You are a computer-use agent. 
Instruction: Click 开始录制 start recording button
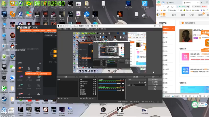(x=155, y=82)
